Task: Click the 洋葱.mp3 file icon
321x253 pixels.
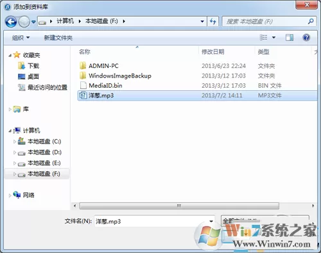Action: pos(83,95)
